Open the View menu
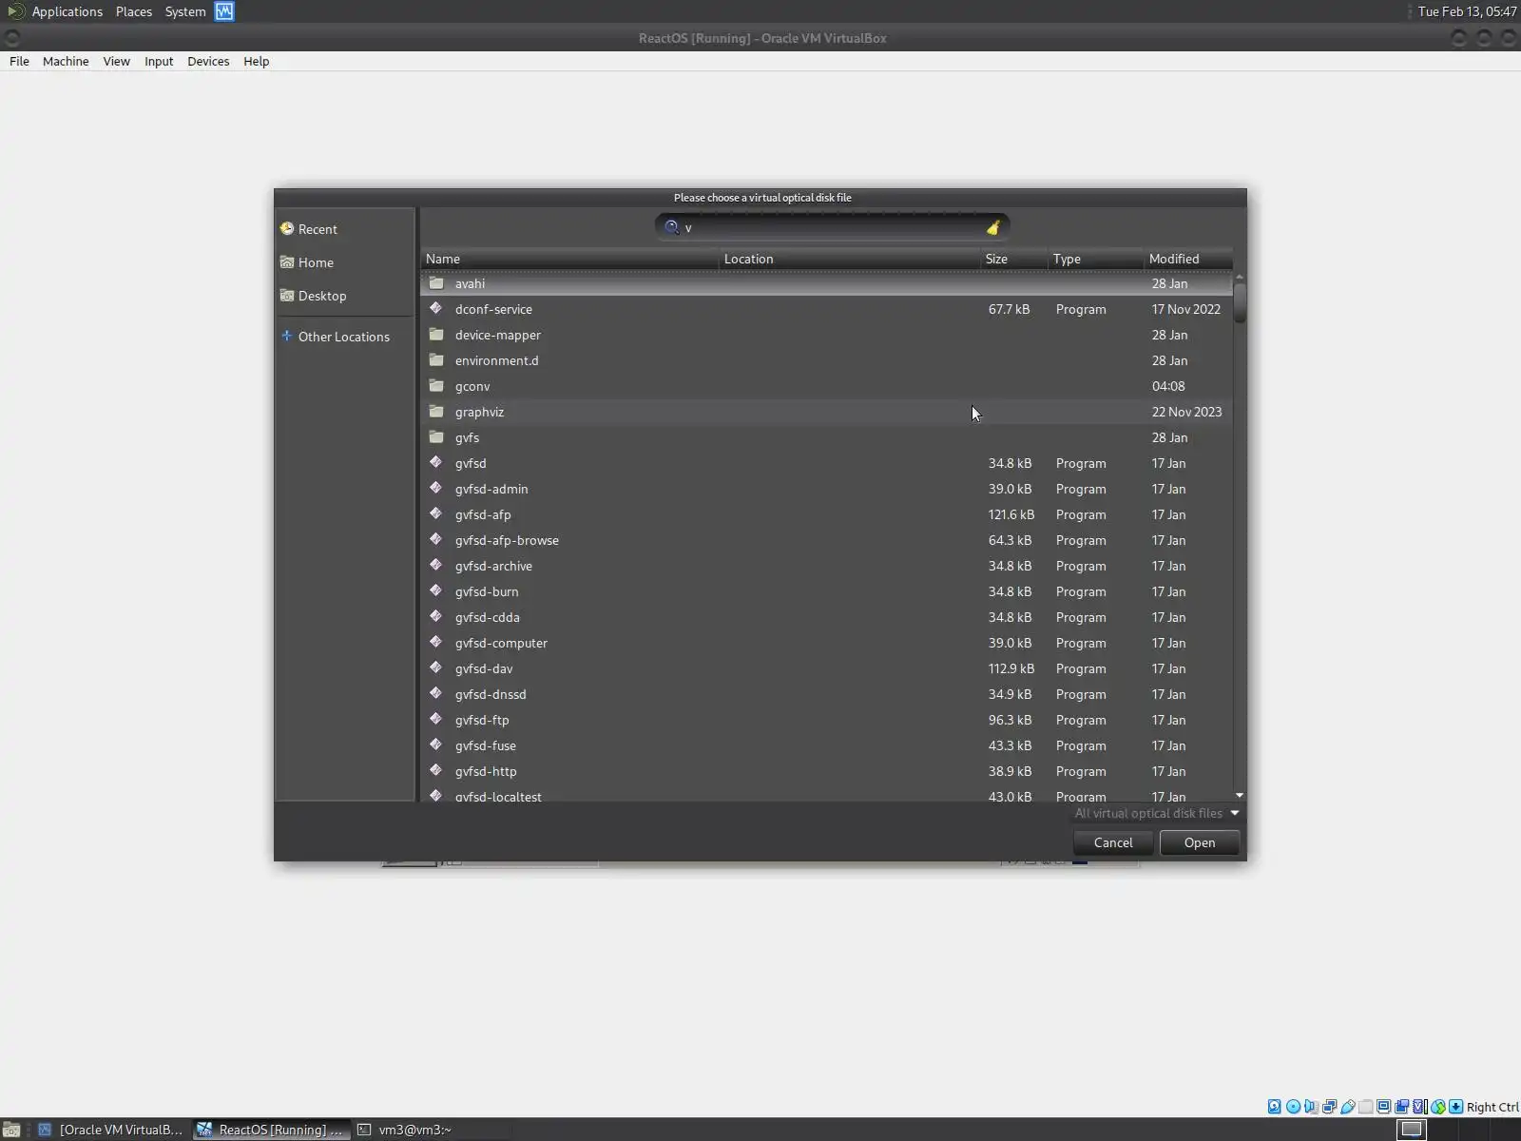This screenshot has height=1141, width=1521. click(116, 61)
